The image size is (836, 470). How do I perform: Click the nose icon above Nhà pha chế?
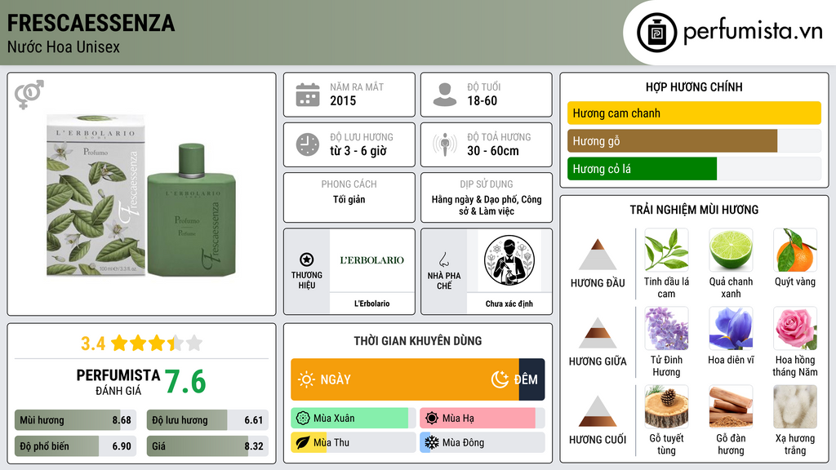coord(443,259)
